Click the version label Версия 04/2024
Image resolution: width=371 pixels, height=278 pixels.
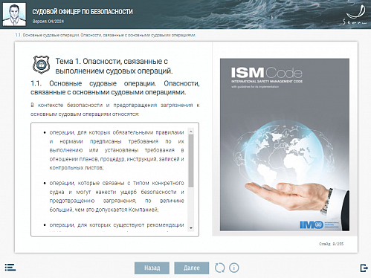tap(48, 22)
